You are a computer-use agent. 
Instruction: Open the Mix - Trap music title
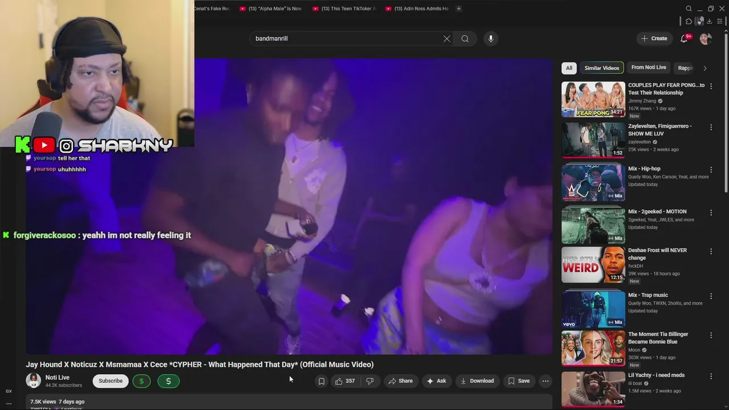(x=648, y=296)
